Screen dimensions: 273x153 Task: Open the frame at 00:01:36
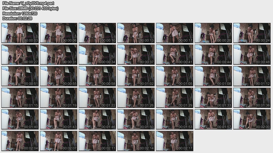click(252, 98)
